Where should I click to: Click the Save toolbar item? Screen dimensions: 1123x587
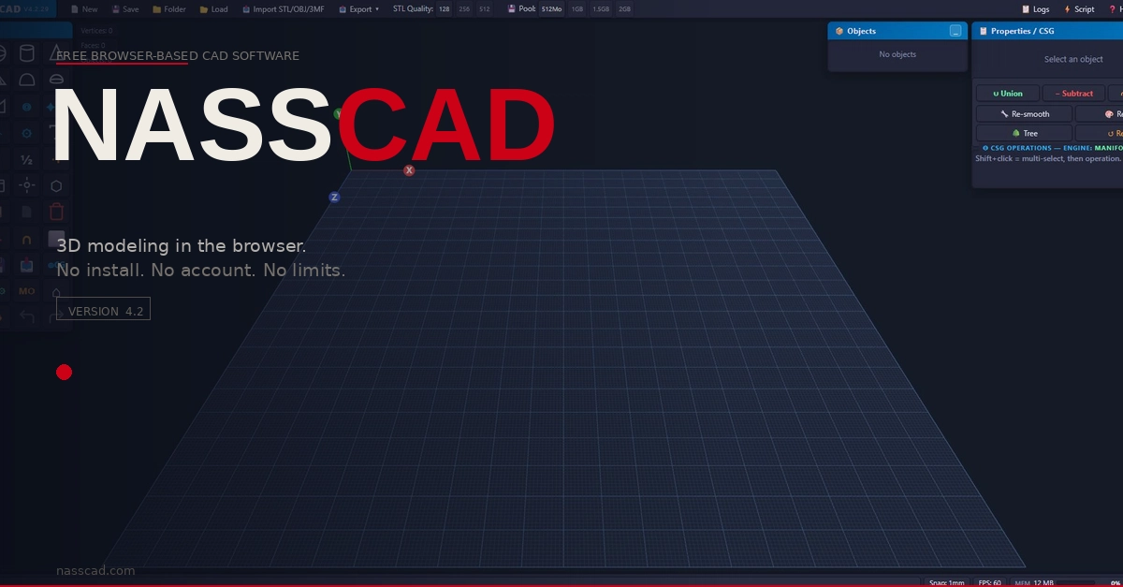(x=124, y=9)
